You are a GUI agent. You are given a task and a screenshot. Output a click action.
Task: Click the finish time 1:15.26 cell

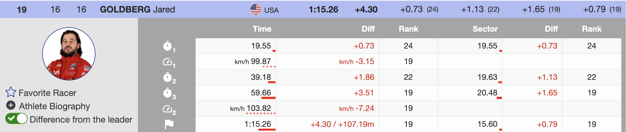tap(258, 124)
